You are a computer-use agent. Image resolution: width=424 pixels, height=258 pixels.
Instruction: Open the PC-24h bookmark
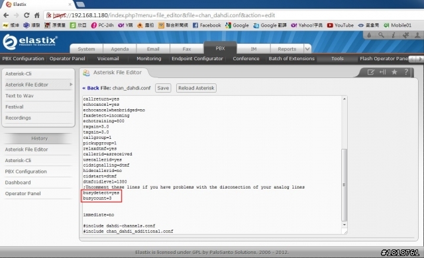103,25
